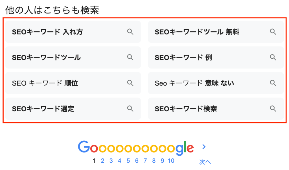Select the SEOキーワードツール 無料 suggestion text
The width and height of the screenshot is (289, 170).
click(x=197, y=32)
